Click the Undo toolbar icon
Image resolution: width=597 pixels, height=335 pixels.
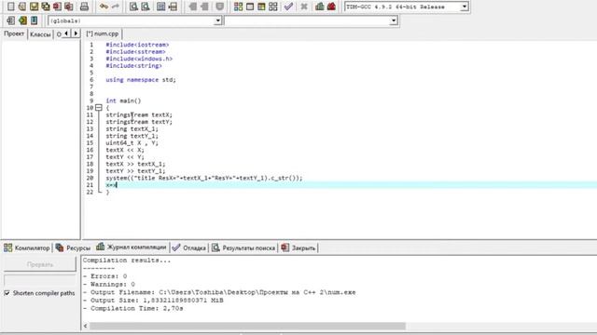(104, 7)
